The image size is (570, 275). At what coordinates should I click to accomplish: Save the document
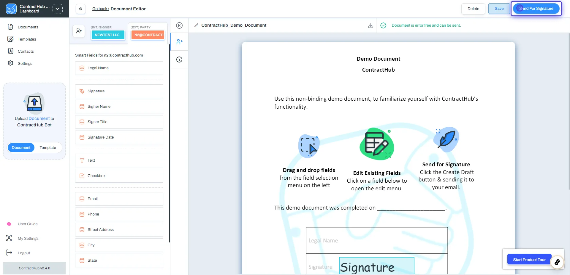click(499, 9)
